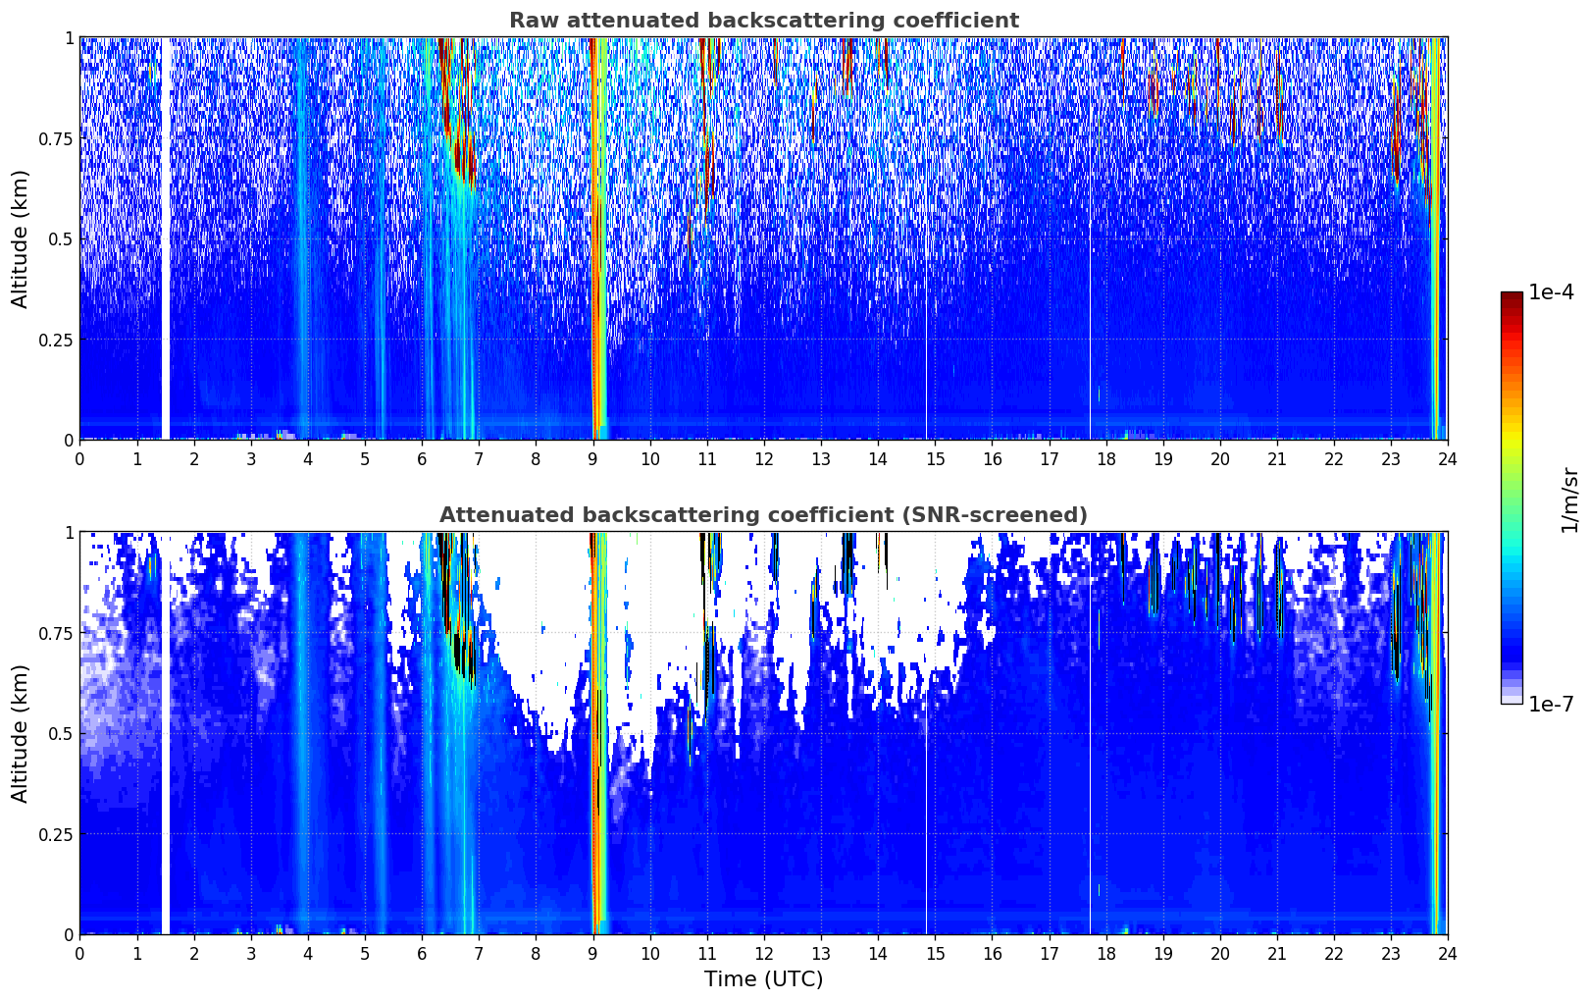The width and height of the screenshot is (1590, 1001).
Task: Click time tick '24' under the raw plot
Action: pyautogui.click(x=1448, y=458)
